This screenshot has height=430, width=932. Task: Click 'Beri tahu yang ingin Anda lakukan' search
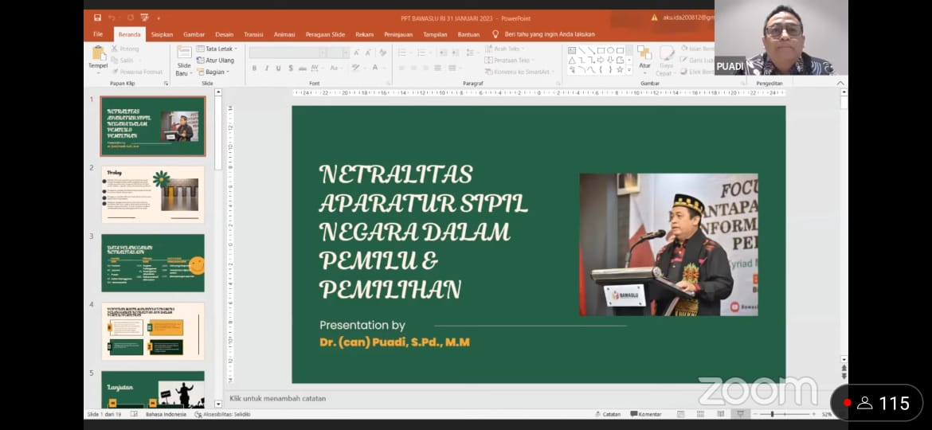click(x=549, y=34)
